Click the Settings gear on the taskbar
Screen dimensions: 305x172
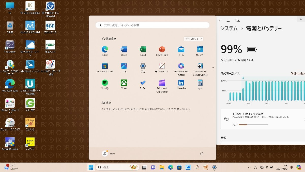coord(214,167)
